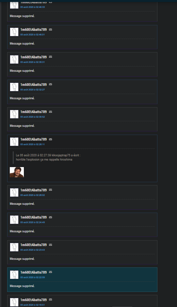Open the 02:24:49 post's 1m60EtAbattu789 username

pos(34,217)
